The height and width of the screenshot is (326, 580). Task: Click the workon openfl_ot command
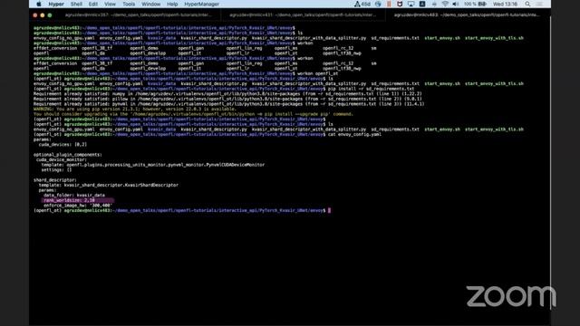(318, 73)
